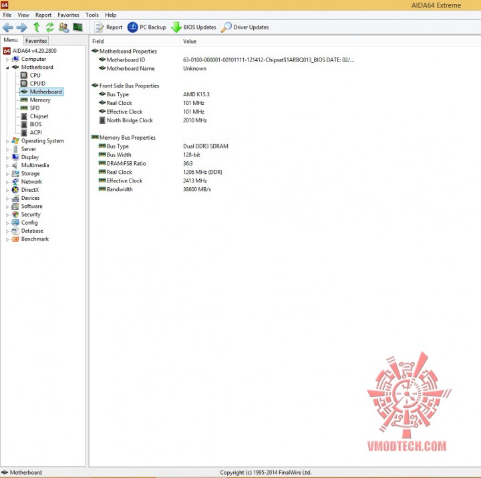Open the Manage Users toolbar icon
The image size is (481, 478).
(x=63, y=27)
